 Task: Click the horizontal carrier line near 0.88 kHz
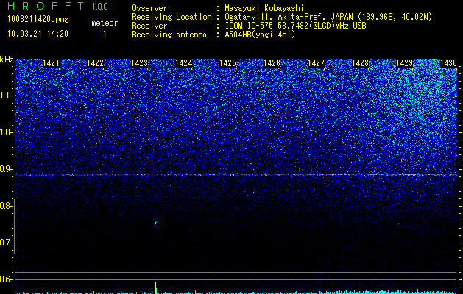[236, 175]
